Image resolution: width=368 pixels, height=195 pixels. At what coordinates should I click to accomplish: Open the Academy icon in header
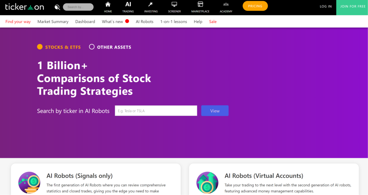[226, 5]
